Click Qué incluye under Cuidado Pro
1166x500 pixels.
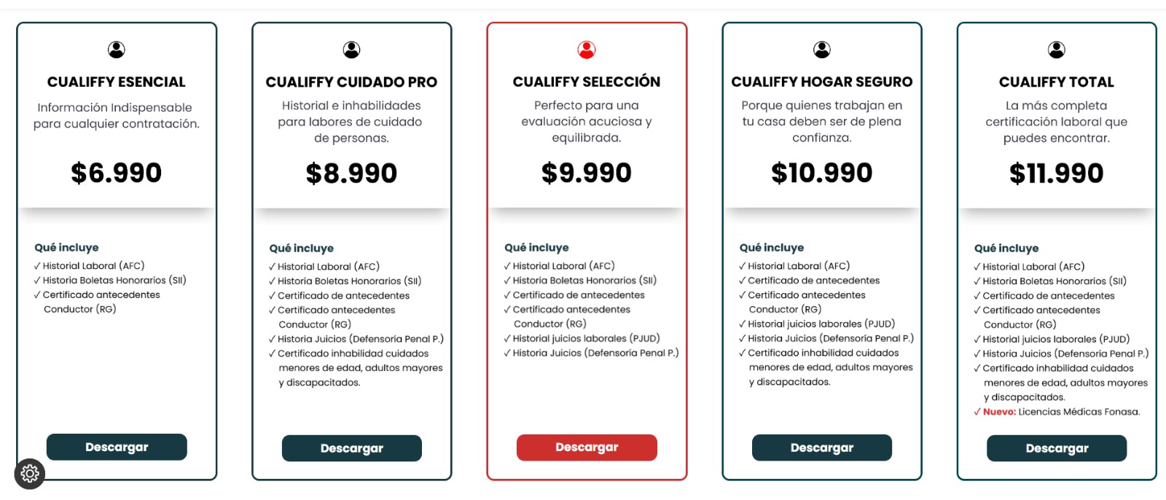point(302,249)
